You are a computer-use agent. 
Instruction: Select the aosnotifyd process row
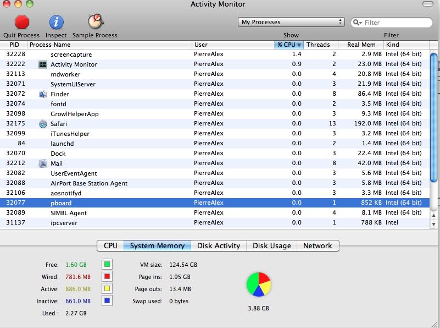pyautogui.click(x=215, y=193)
